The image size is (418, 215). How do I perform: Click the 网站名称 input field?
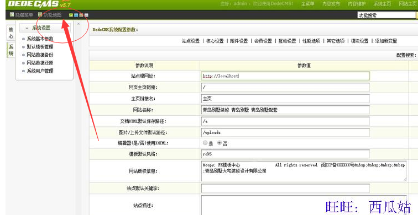285,110
